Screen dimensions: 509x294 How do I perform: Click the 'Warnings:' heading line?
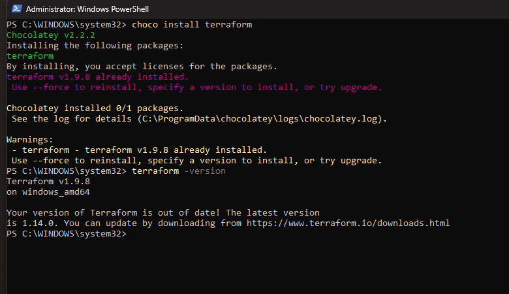(30, 140)
